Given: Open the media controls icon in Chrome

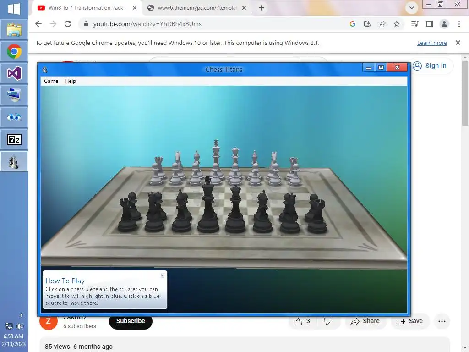Looking at the screenshot, I should coord(414,24).
